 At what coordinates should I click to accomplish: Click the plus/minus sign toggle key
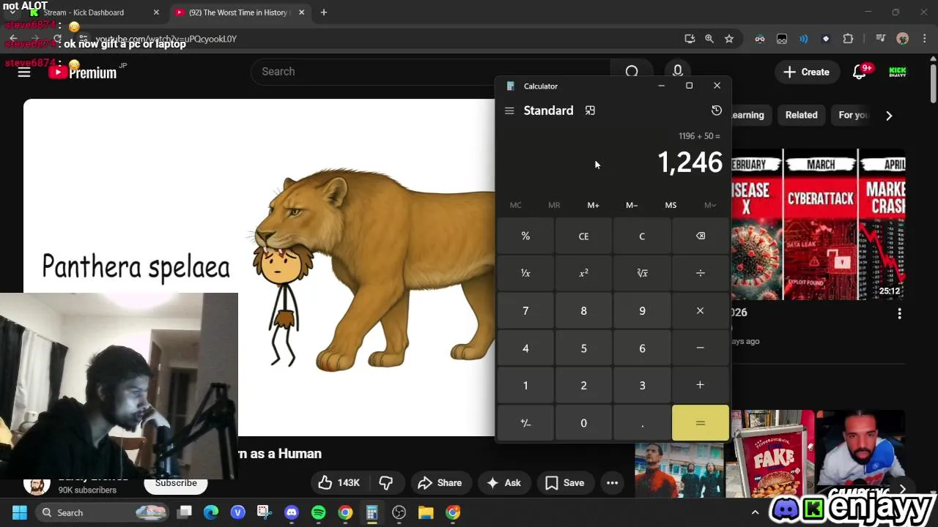[x=525, y=423]
